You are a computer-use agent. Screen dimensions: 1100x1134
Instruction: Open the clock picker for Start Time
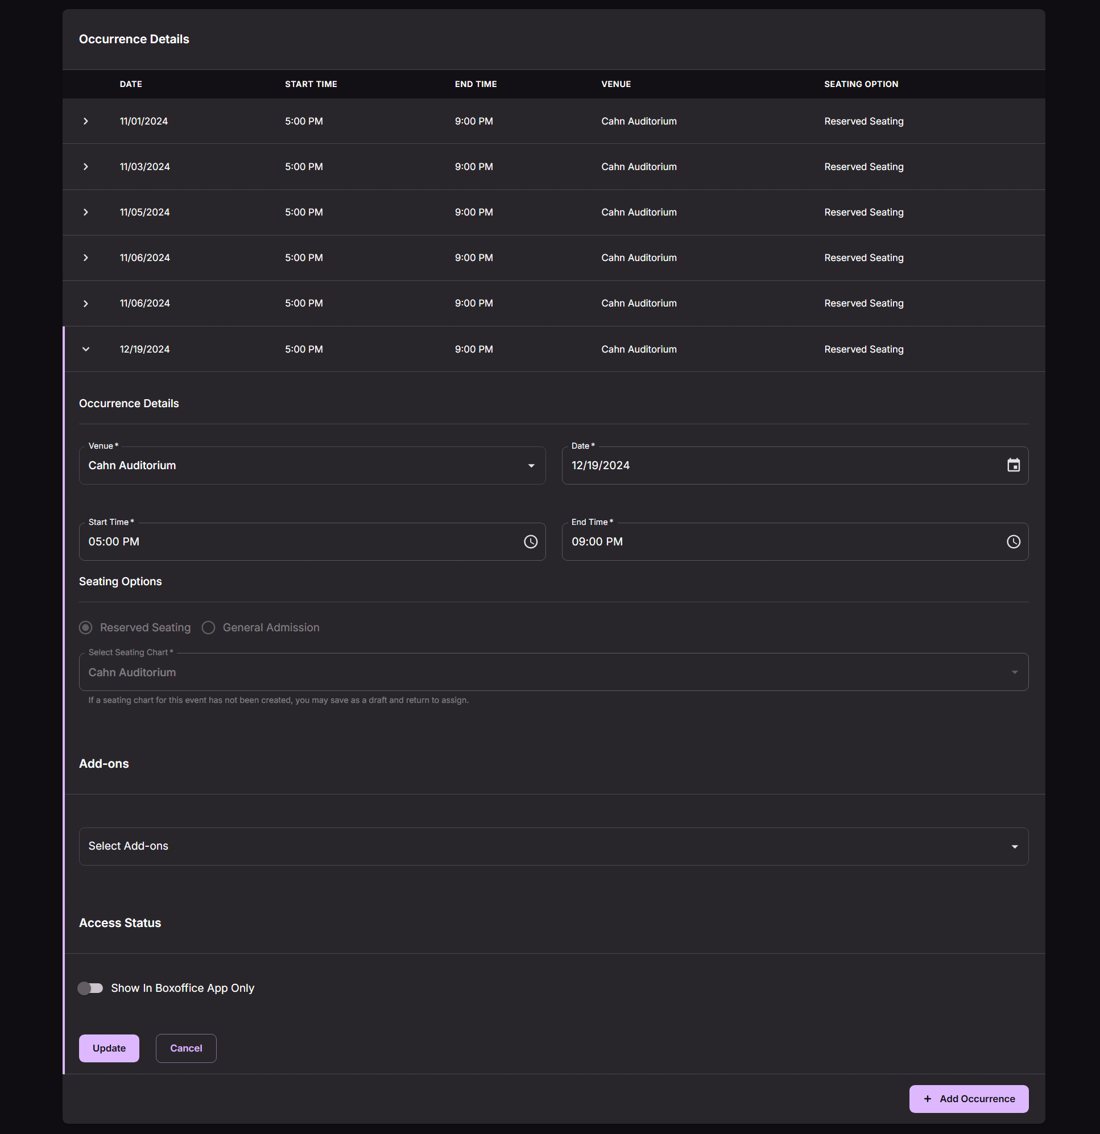531,541
